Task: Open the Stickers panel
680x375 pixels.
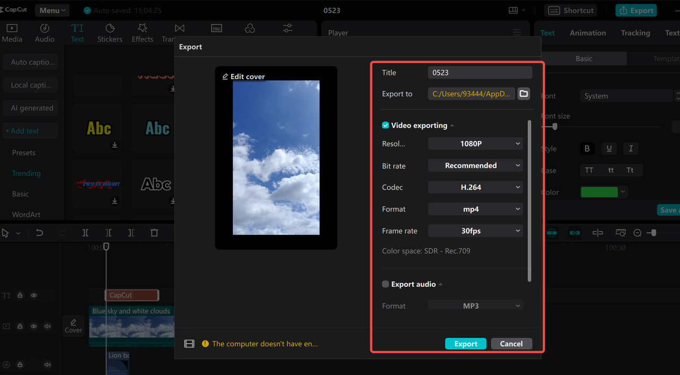Action: 109,33
